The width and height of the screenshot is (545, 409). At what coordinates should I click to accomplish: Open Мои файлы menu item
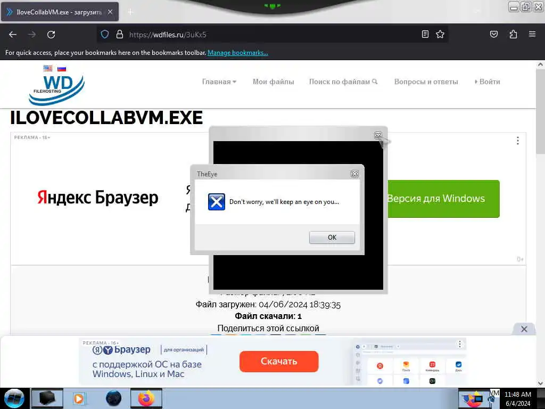273,81
